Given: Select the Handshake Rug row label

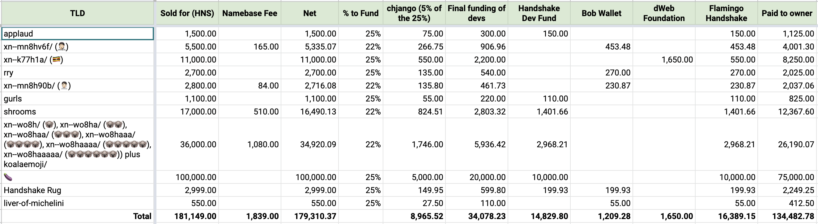Looking at the screenshot, I should click(x=78, y=190).
